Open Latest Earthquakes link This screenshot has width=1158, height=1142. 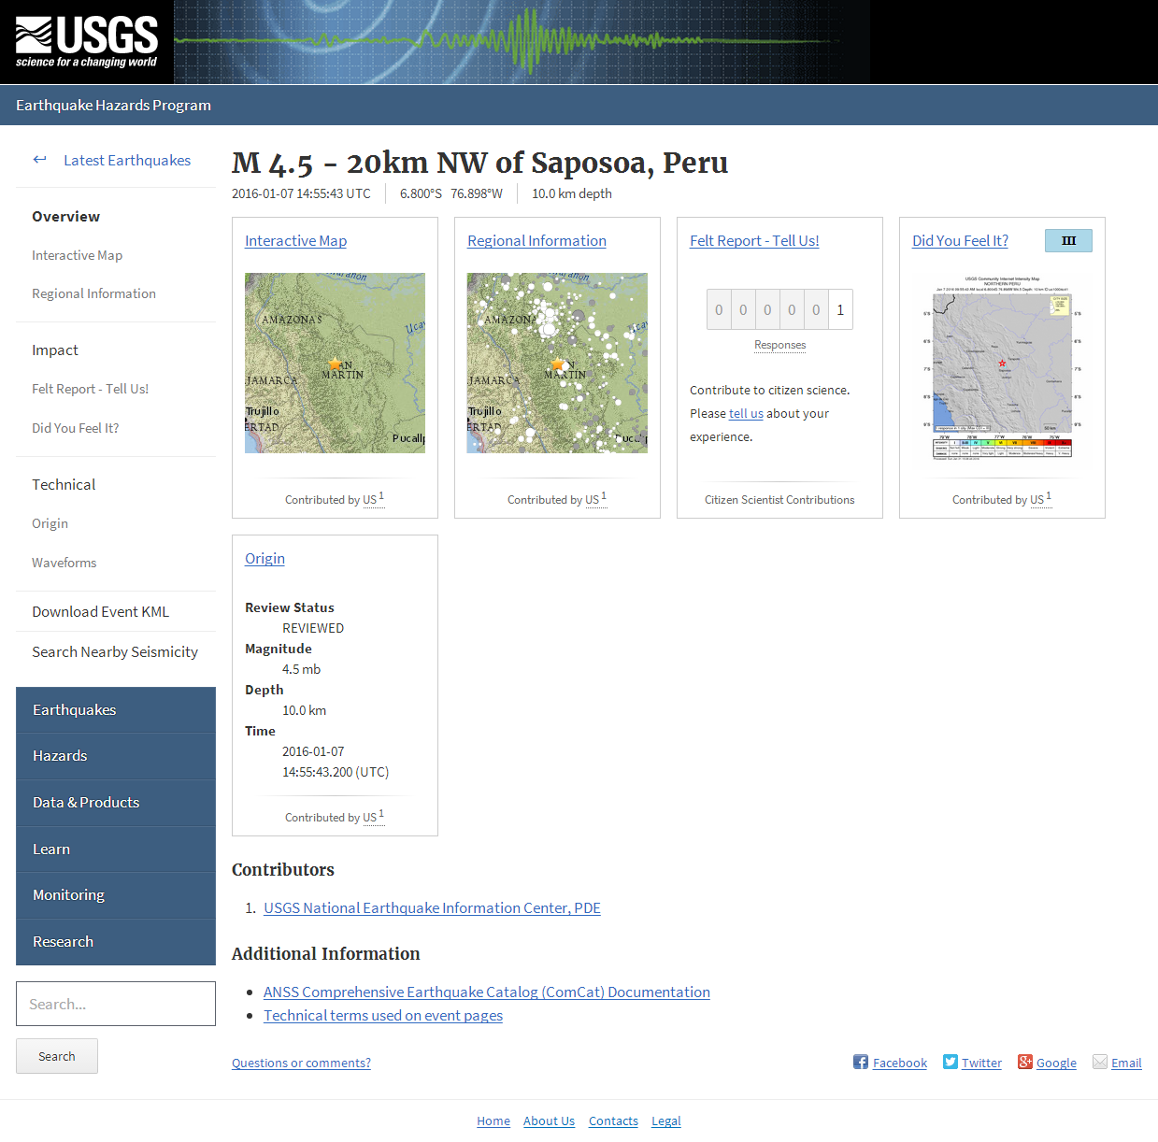point(127,160)
